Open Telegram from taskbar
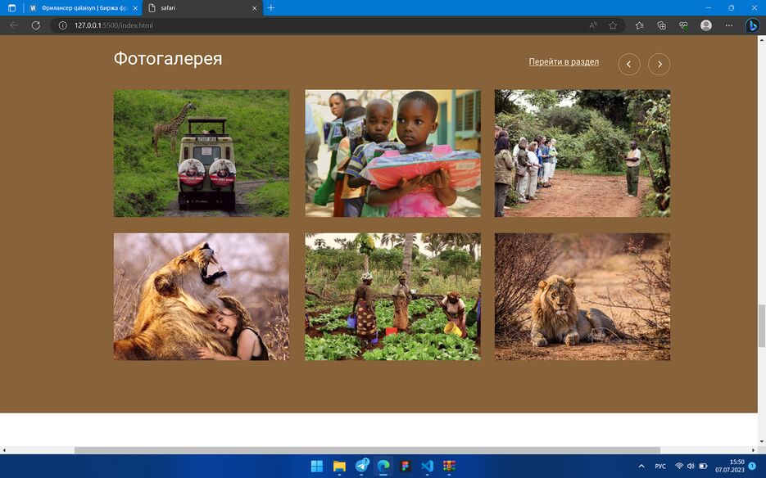Screen dimensions: 766x478 362,466
